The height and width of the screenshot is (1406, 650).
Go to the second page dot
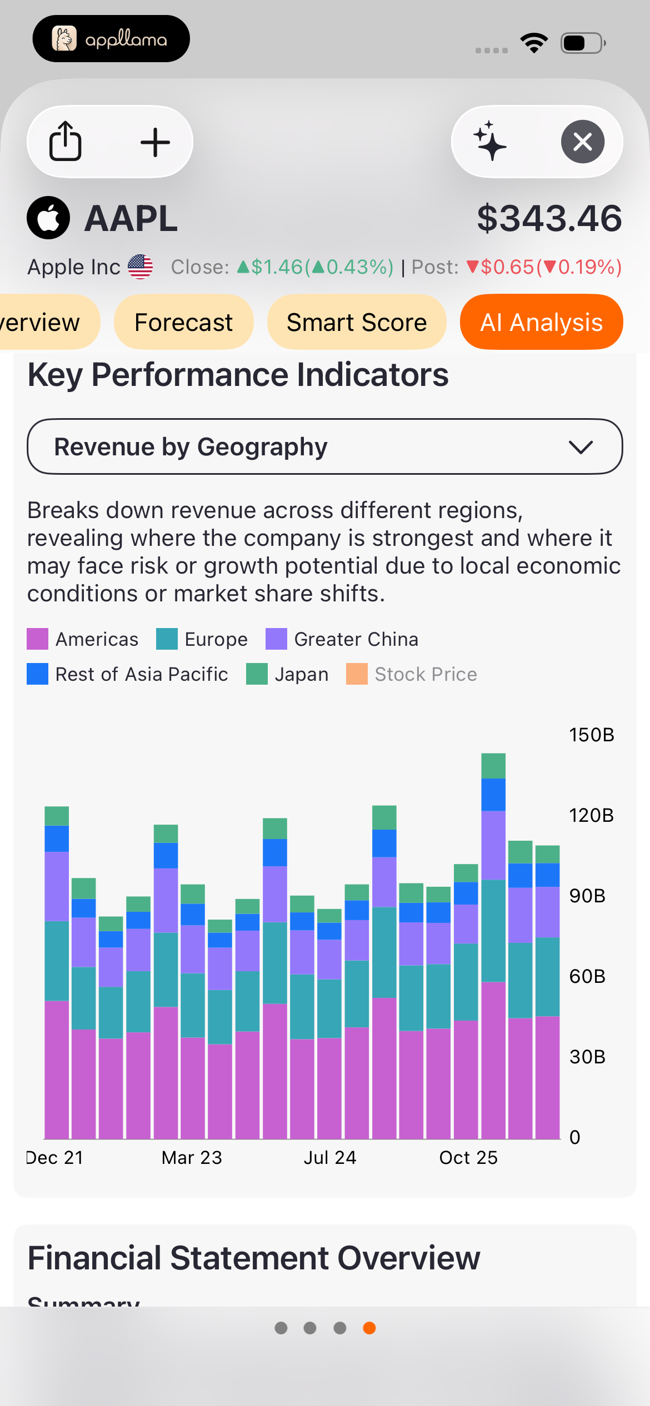point(310,1328)
